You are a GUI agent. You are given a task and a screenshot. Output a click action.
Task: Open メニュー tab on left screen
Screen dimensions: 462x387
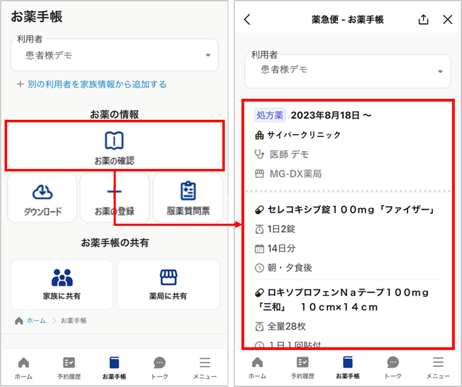pyautogui.click(x=205, y=368)
